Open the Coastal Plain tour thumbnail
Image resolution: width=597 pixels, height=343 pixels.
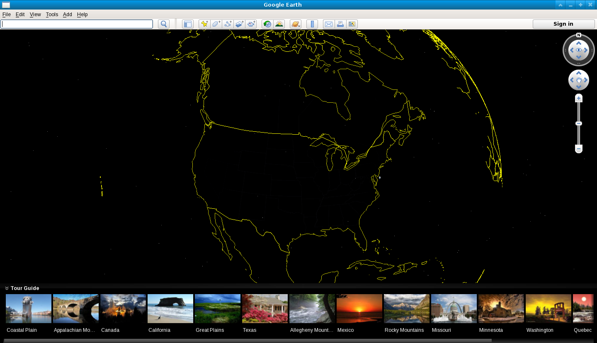click(x=29, y=309)
